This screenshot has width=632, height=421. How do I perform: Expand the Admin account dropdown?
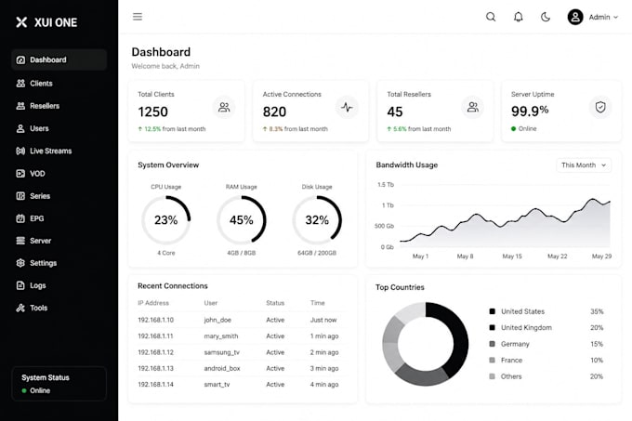tap(602, 18)
